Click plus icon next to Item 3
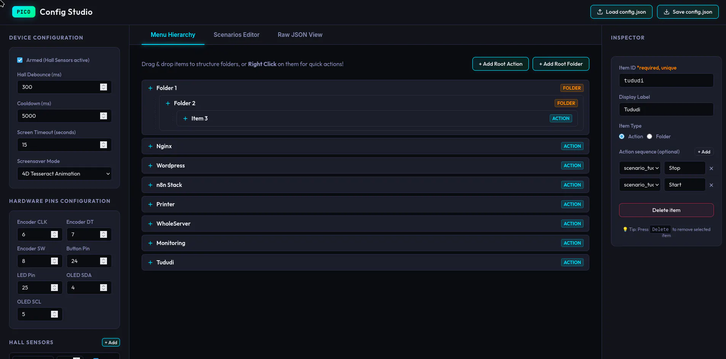The height and width of the screenshot is (359, 726). pos(185,119)
